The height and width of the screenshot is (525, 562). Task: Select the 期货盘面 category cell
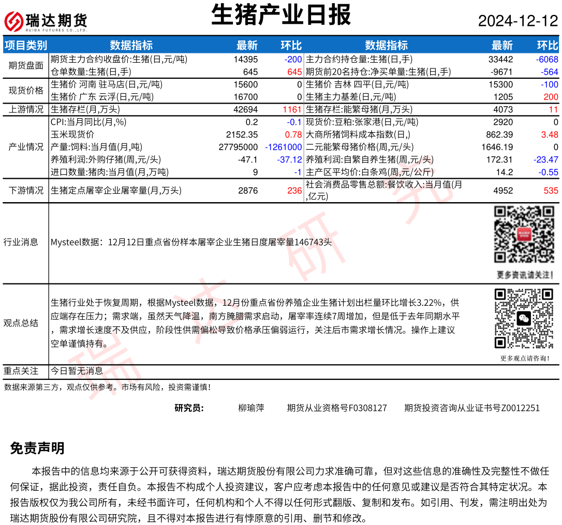(x=25, y=66)
